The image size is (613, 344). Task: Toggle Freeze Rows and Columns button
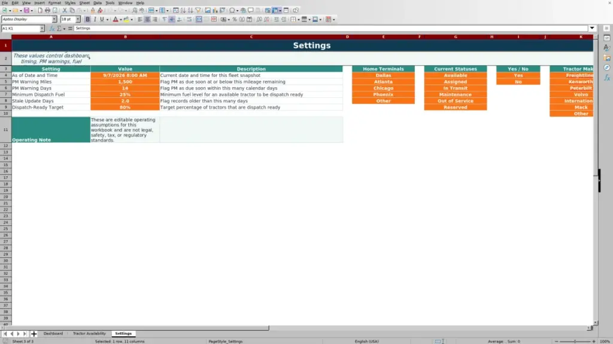tap(275, 10)
